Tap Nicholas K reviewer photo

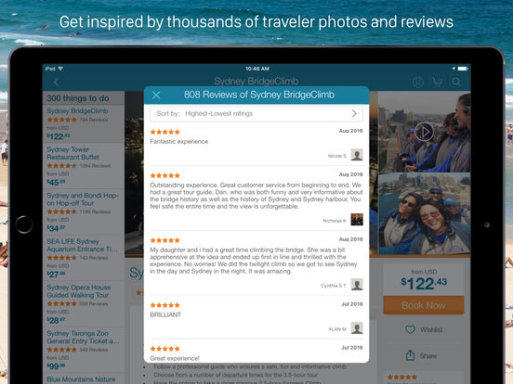[357, 220]
